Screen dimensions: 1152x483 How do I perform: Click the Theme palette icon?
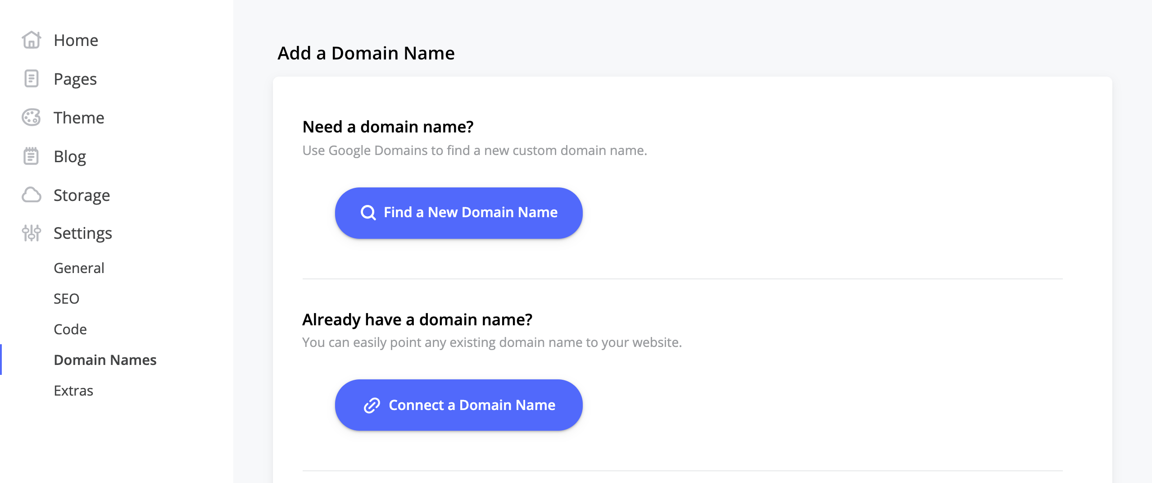[32, 118]
